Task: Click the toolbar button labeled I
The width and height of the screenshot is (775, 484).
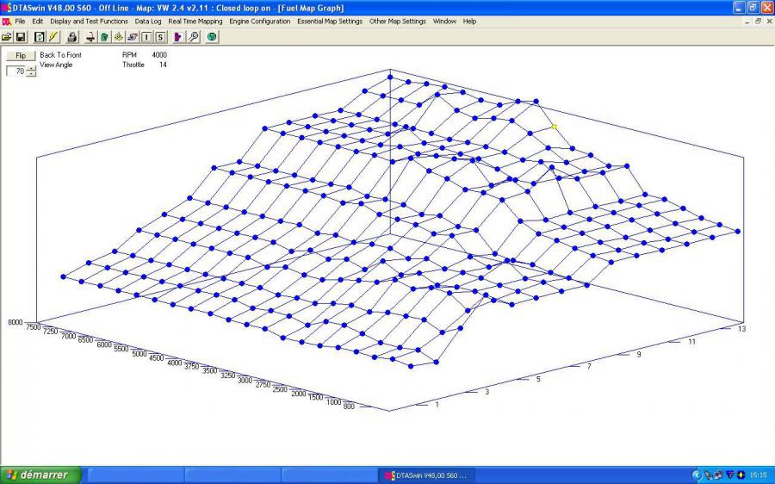Action: (146, 37)
